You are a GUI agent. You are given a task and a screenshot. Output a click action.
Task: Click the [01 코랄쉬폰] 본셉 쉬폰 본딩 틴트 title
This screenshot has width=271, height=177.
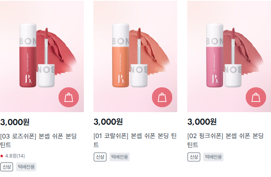tap(135, 140)
